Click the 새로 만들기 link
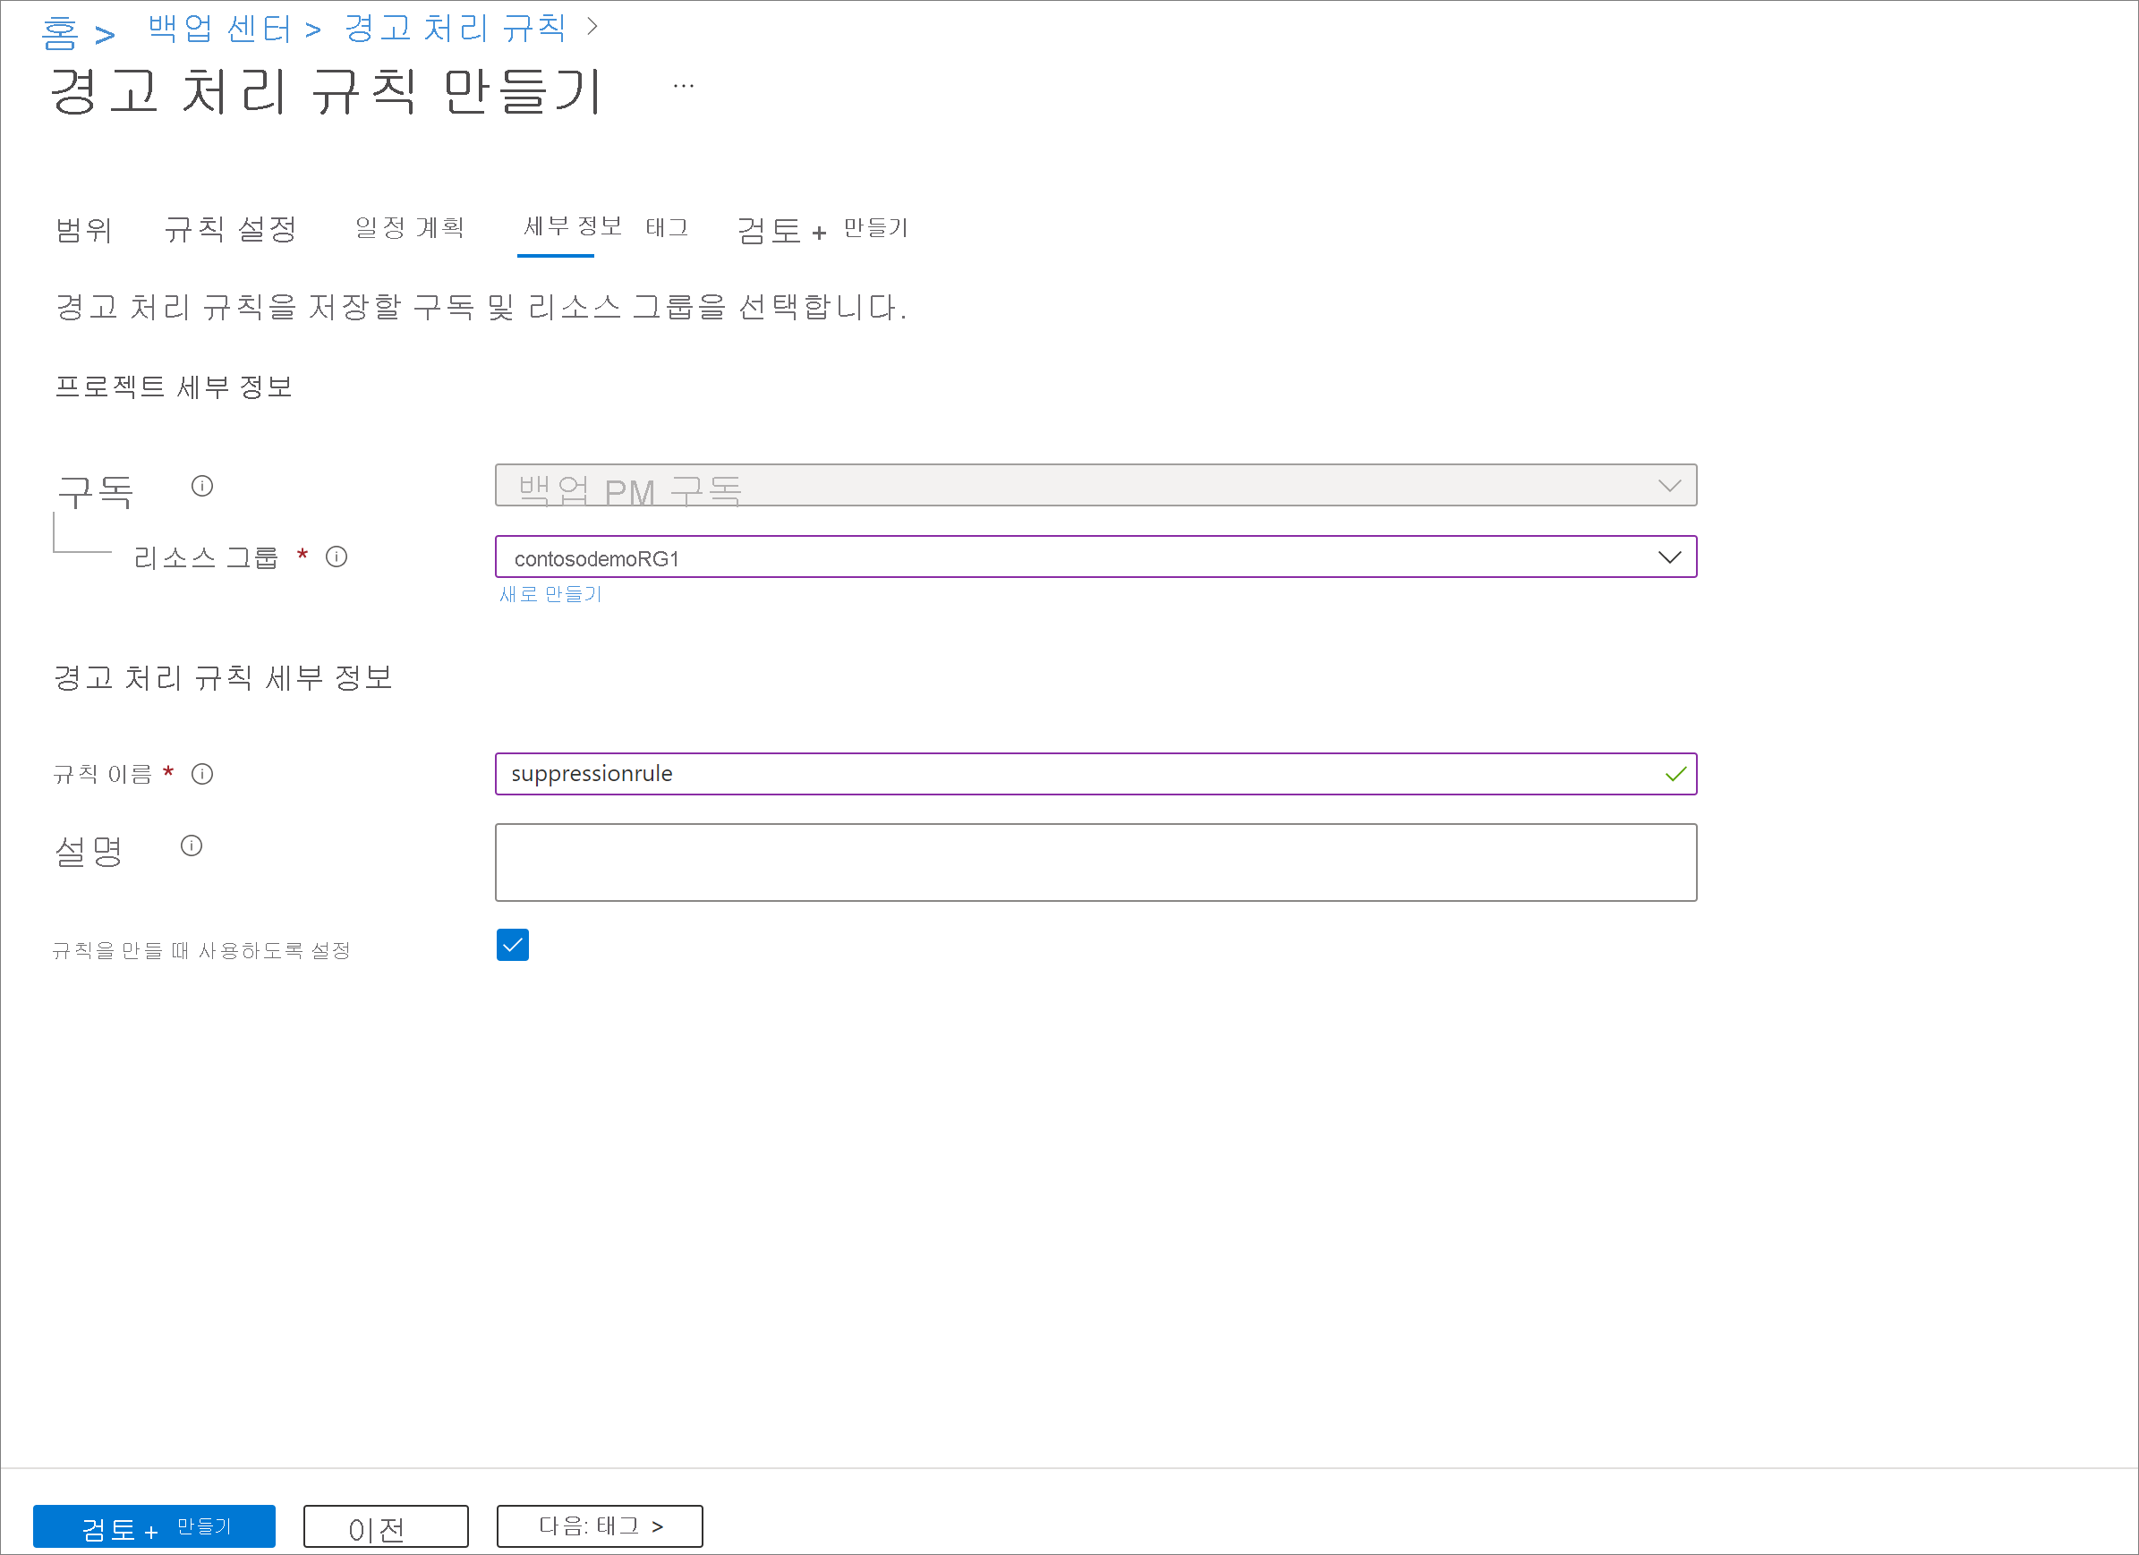The width and height of the screenshot is (2139, 1555). (550, 594)
